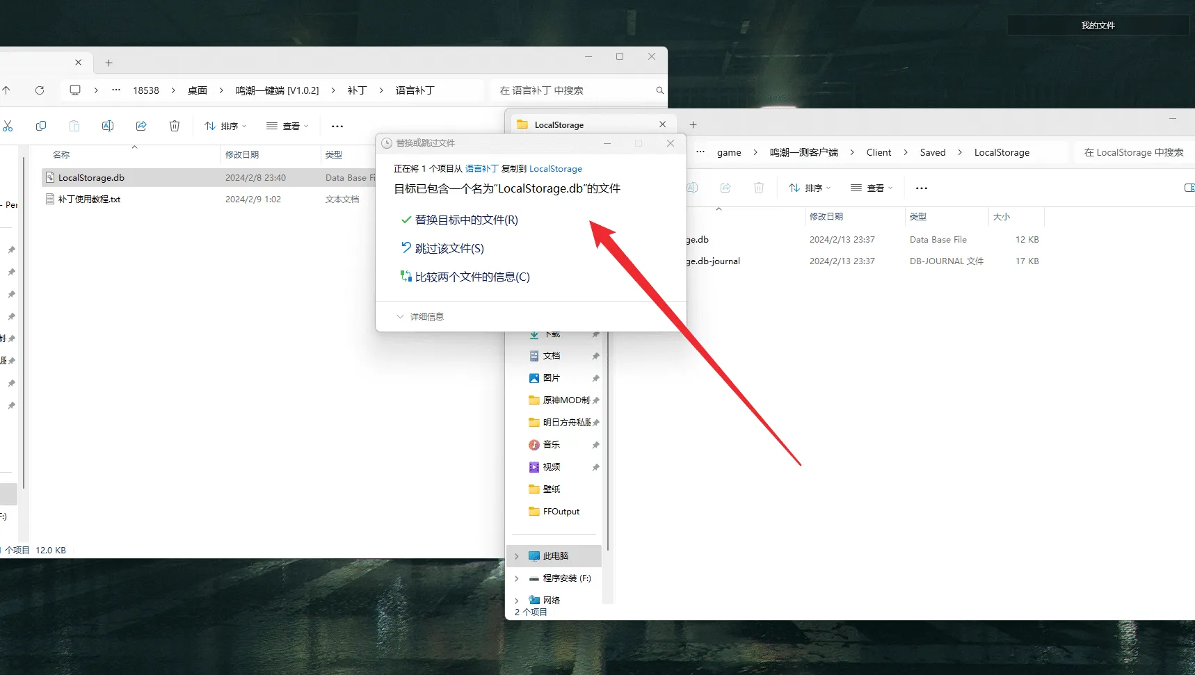Click the rename icon in left window toolbar
The height and width of the screenshot is (675, 1195).
108,126
